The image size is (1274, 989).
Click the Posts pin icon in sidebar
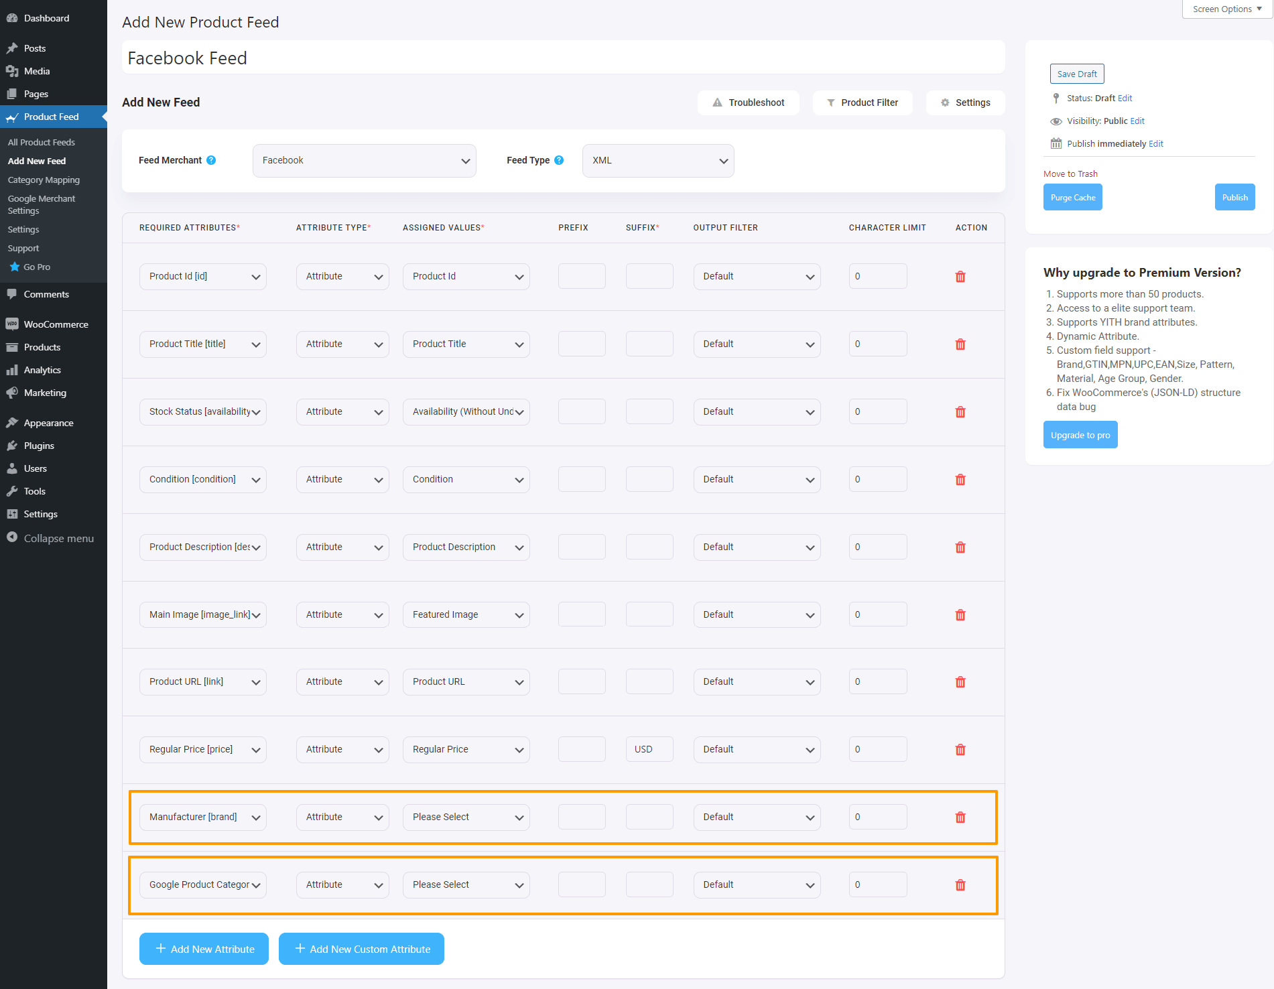[12, 48]
